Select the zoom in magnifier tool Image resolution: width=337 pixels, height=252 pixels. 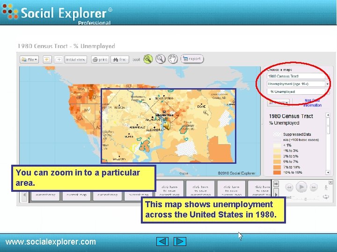point(148,59)
